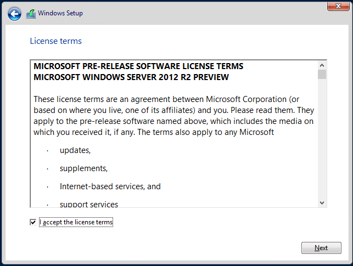Click the 'Internet-based services, and' bullet item
This screenshot has height=266, width=353.
pyautogui.click(x=110, y=186)
